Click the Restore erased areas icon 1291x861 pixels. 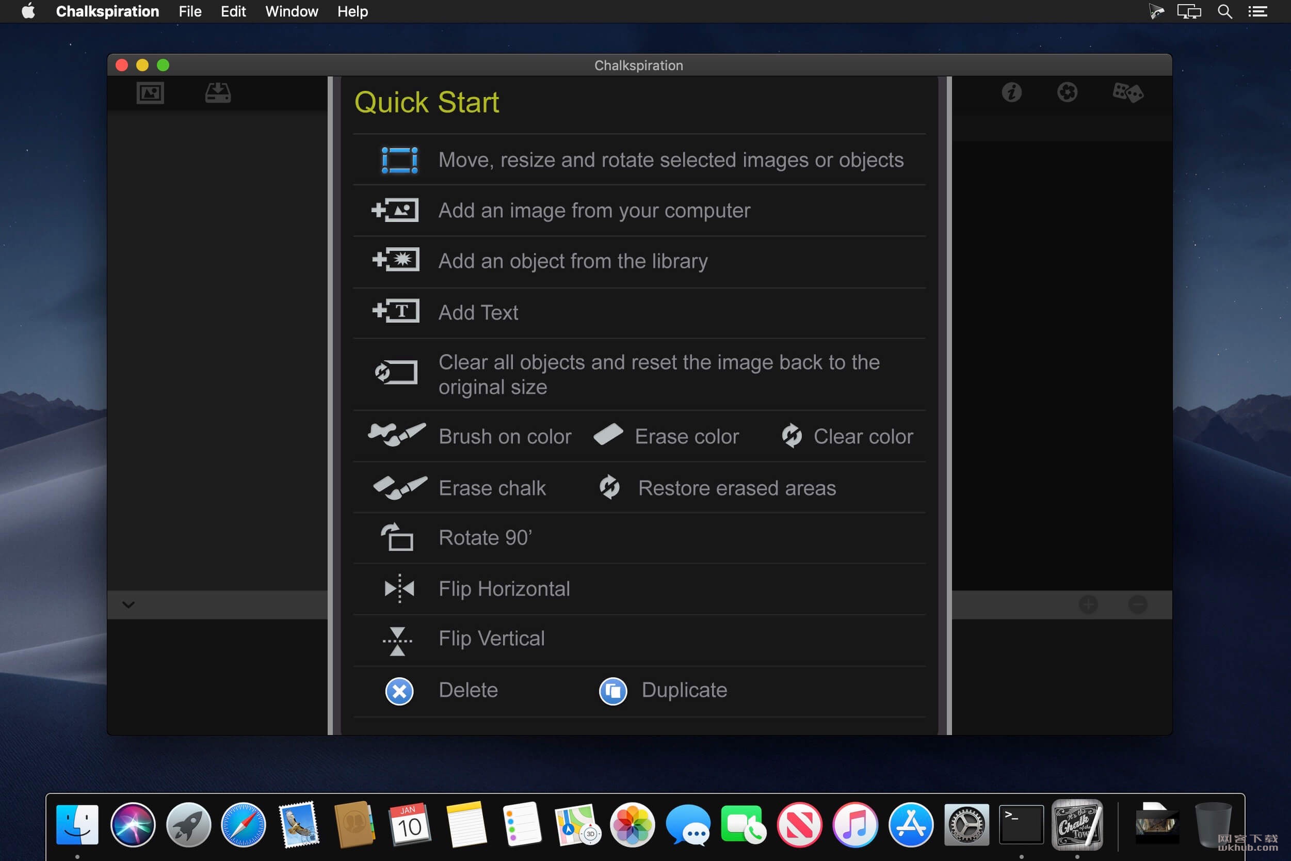coord(609,487)
